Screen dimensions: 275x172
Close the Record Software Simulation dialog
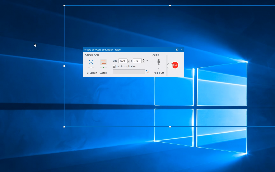tap(182, 50)
